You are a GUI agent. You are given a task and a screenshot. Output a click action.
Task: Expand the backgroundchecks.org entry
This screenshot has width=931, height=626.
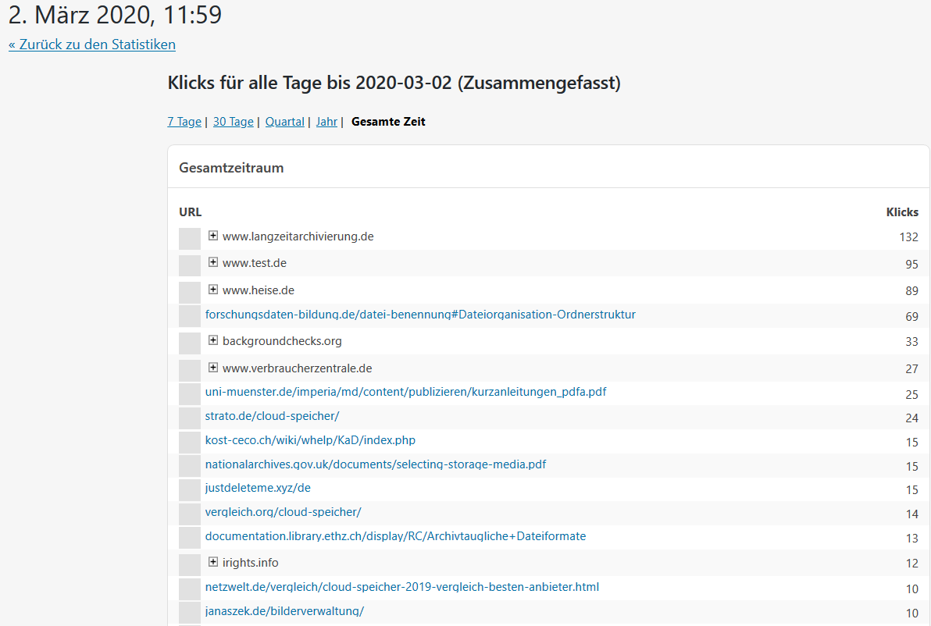213,341
